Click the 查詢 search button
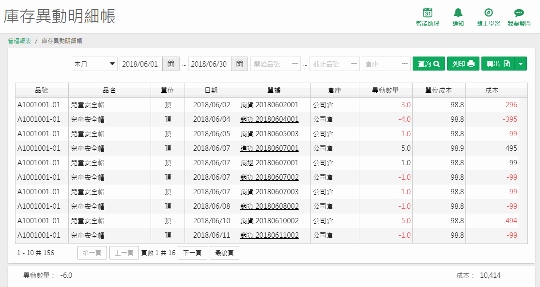The image size is (540, 287). coord(429,64)
